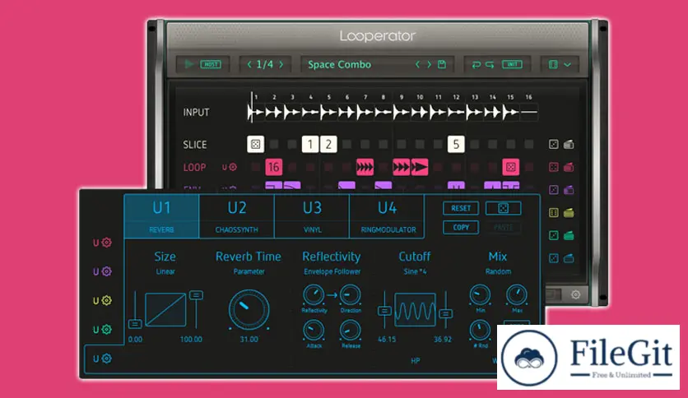Viewport: 688px width, 398px height.
Task: Click the Mix Min knob
Action: point(480,295)
